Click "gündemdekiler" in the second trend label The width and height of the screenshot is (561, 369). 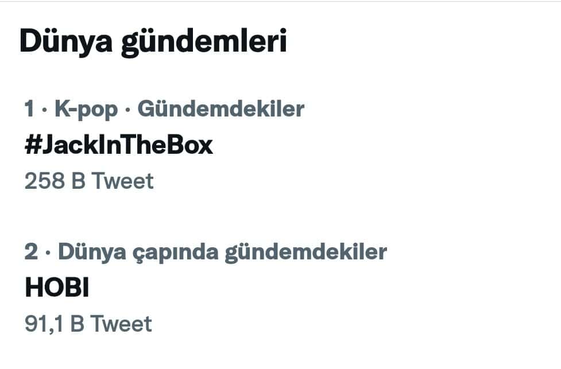[305, 252]
